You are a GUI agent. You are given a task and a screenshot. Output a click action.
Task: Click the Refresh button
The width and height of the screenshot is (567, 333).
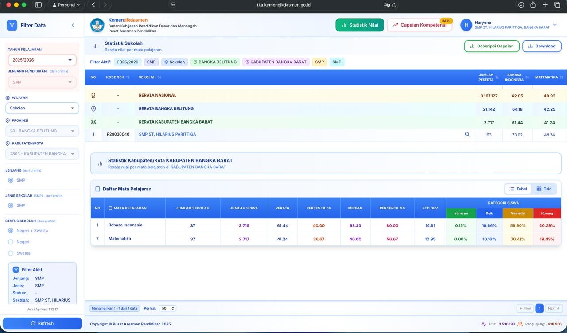tap(42, 323)
